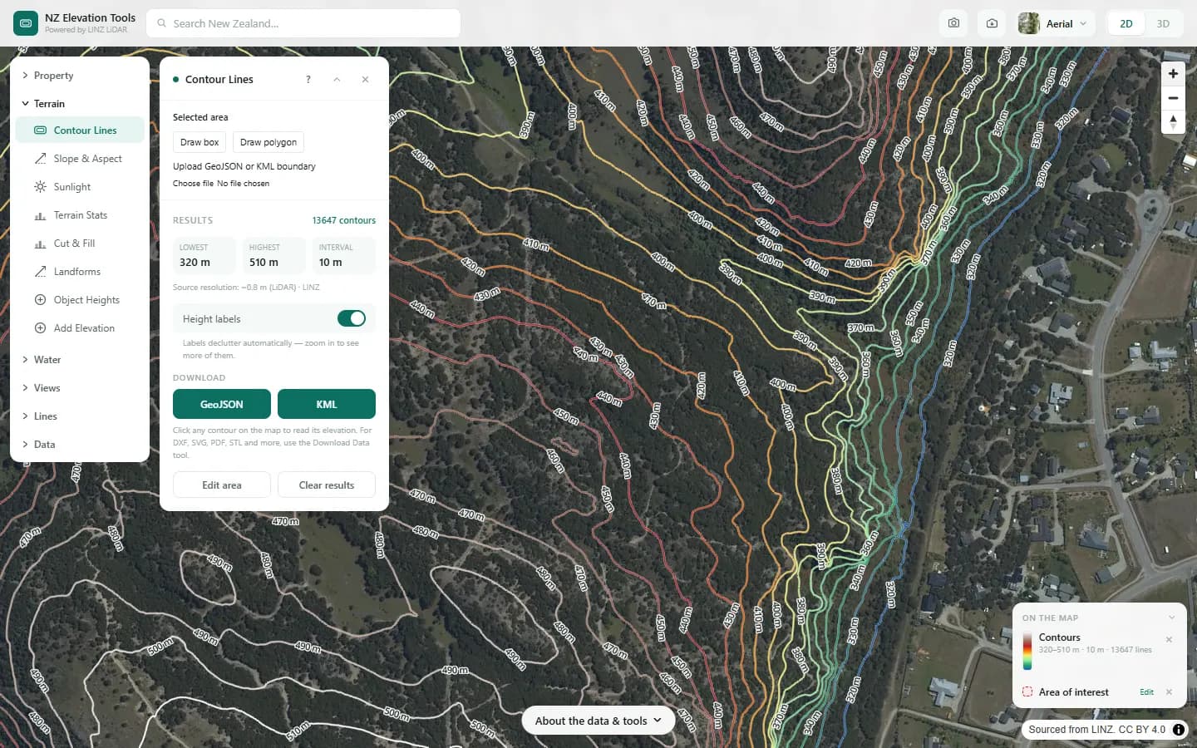
Task: Select Contour Lines tool in sidebar
Action: tap(80, 130)
